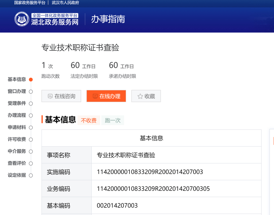Image resolution: width=274 pixels, height=215 pixels.
Task: Click the 收藏 button
Action: (x=146, y=96)
